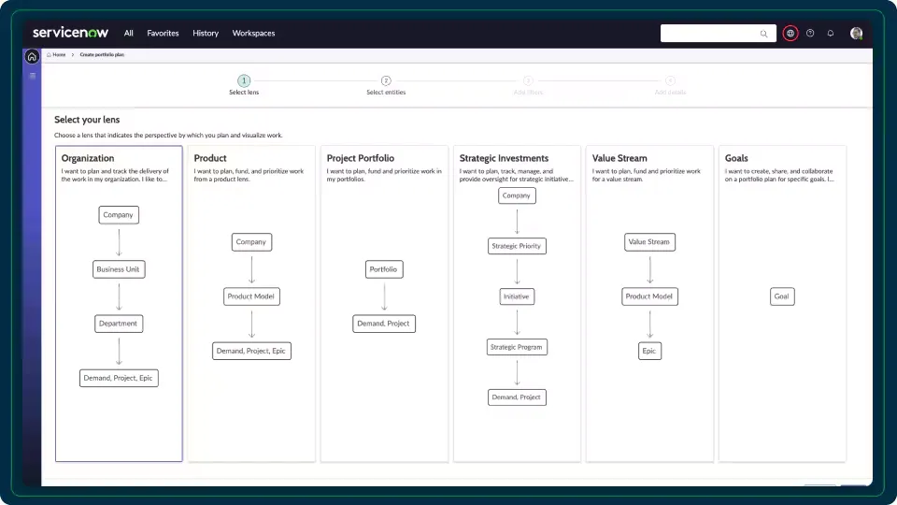The image size is (897, 505).
Task: Open the user profile avatar
Action: [x=857, y=34]
